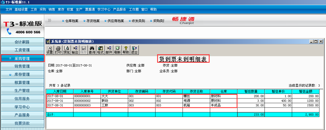Open the 采购 menu
The image size is (326, 130).
click(43, 9)
